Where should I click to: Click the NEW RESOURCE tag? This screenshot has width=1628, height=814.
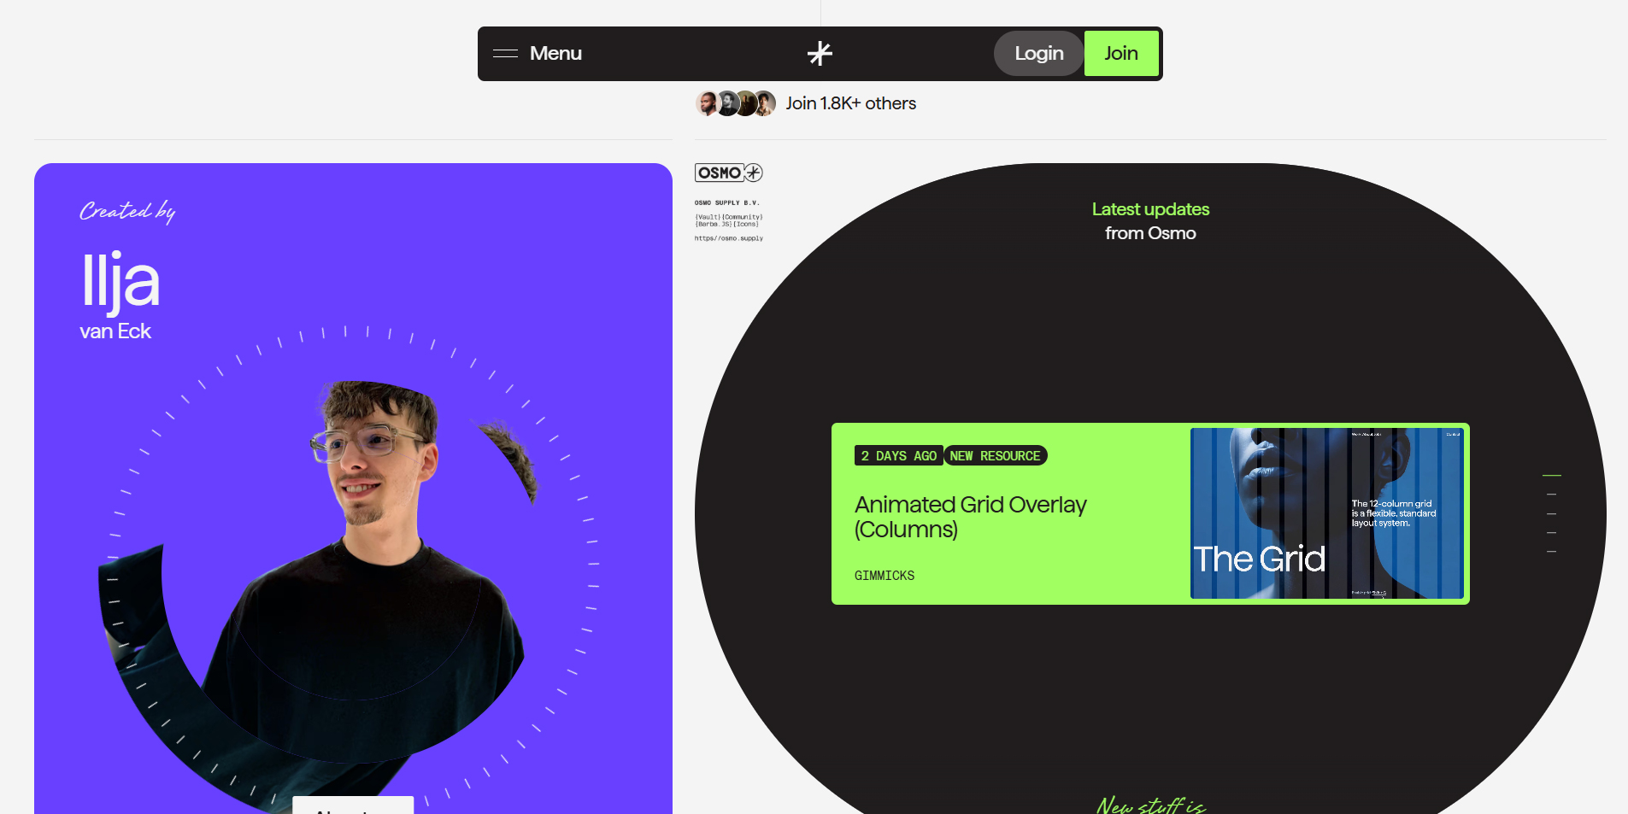(996, 456)
